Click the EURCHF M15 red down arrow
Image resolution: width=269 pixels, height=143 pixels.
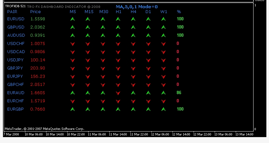[88, 101]
